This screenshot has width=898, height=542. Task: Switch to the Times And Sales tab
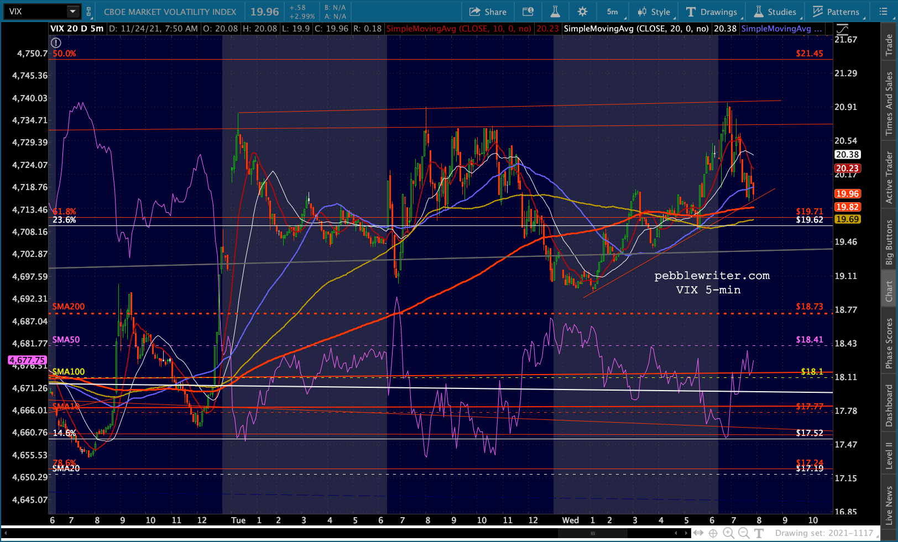(x=889, y=103)
